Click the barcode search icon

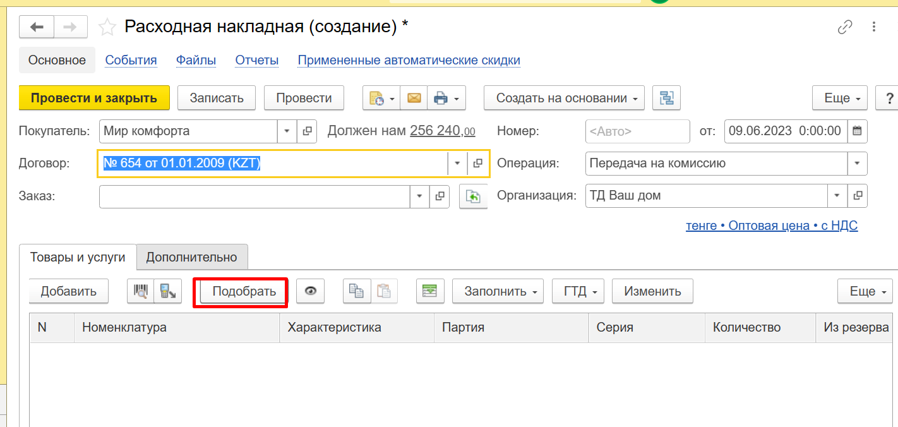141,291
